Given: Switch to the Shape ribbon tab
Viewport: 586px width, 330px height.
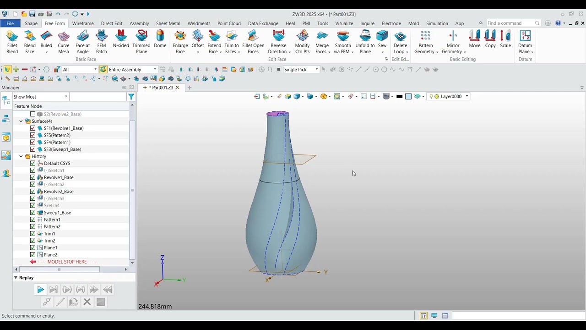Looking at the screenshot, I should click(31, 23).
